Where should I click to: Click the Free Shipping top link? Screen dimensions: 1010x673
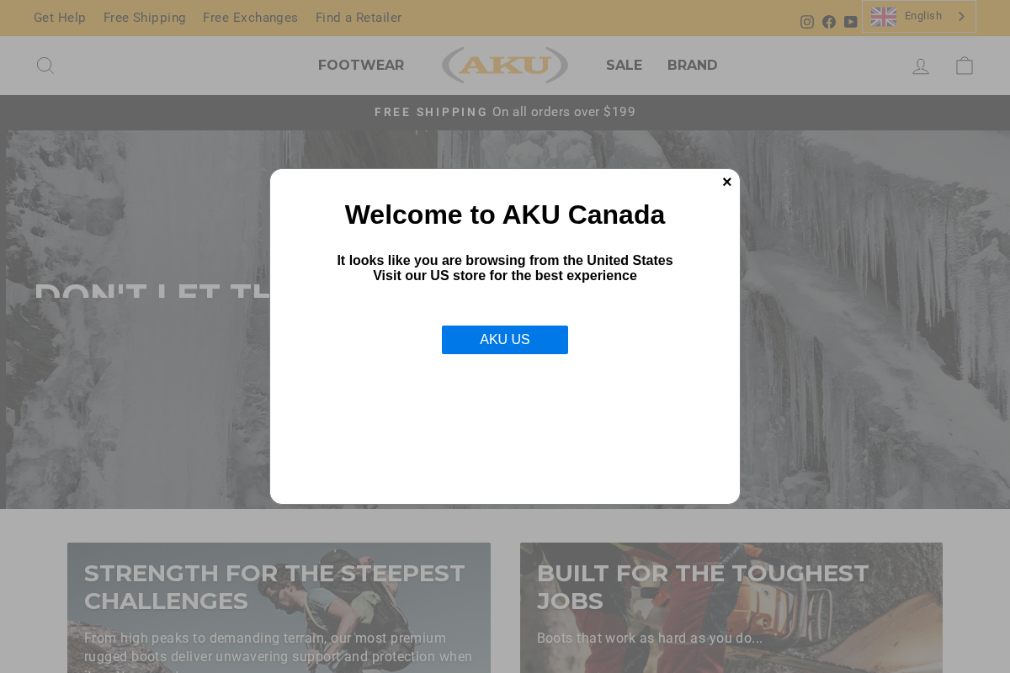click(x=144, y=17)
